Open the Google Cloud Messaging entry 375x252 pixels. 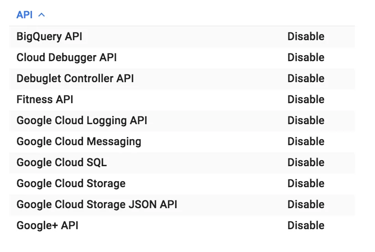point(79,142)
